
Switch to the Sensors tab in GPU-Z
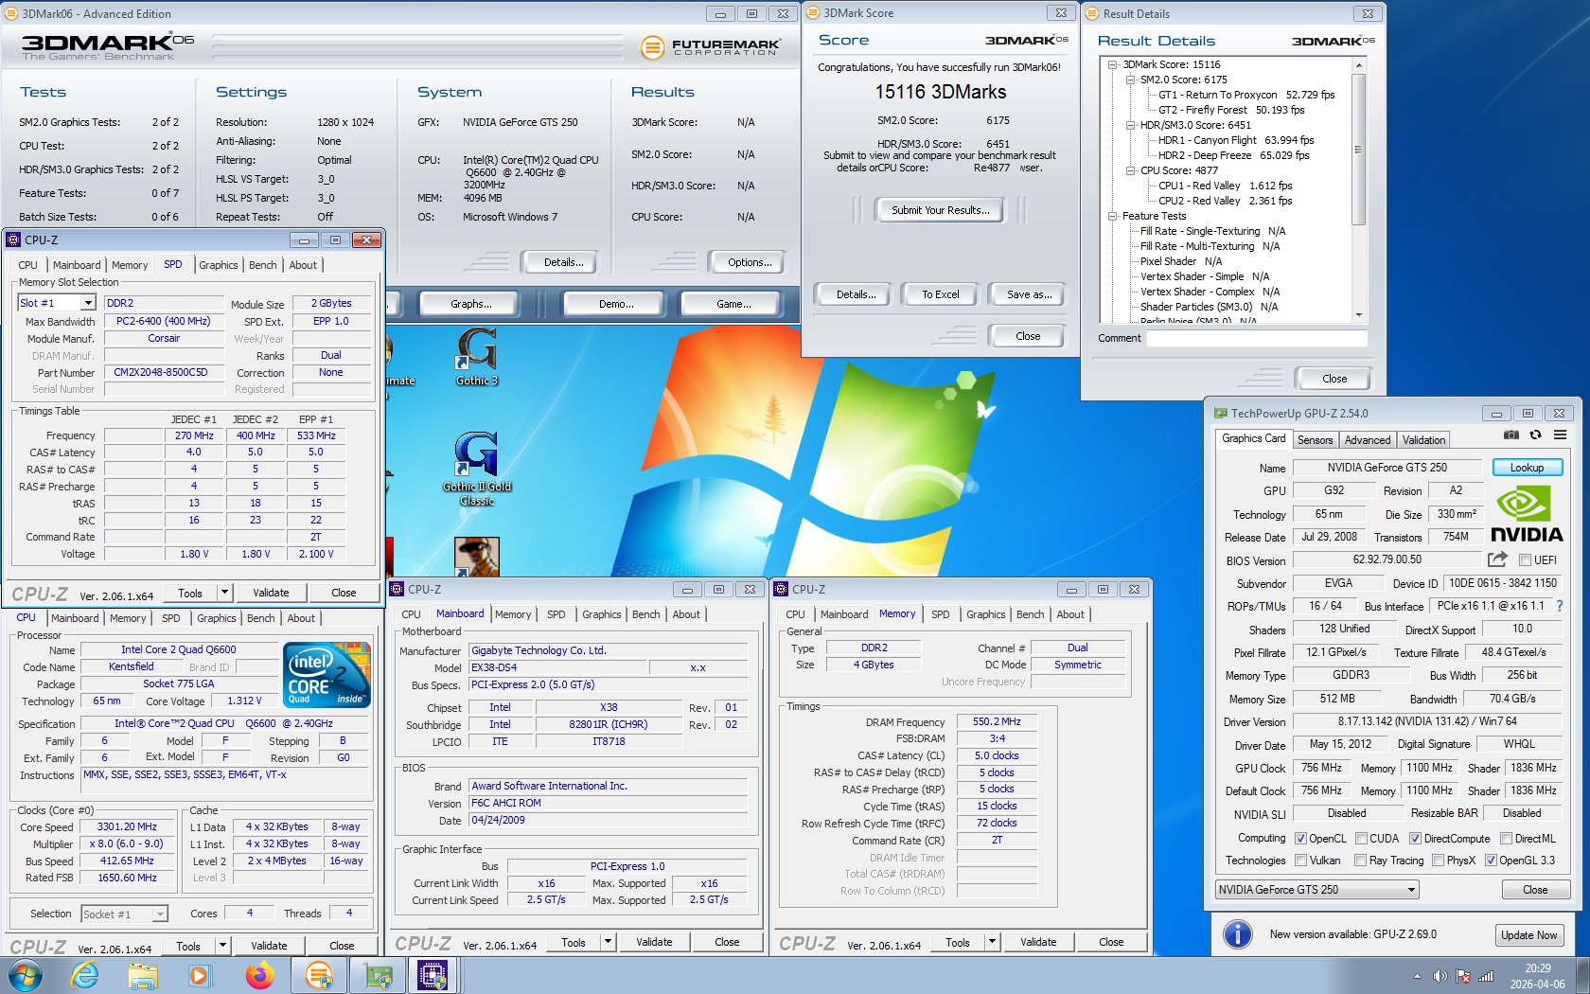(1315, 440)
